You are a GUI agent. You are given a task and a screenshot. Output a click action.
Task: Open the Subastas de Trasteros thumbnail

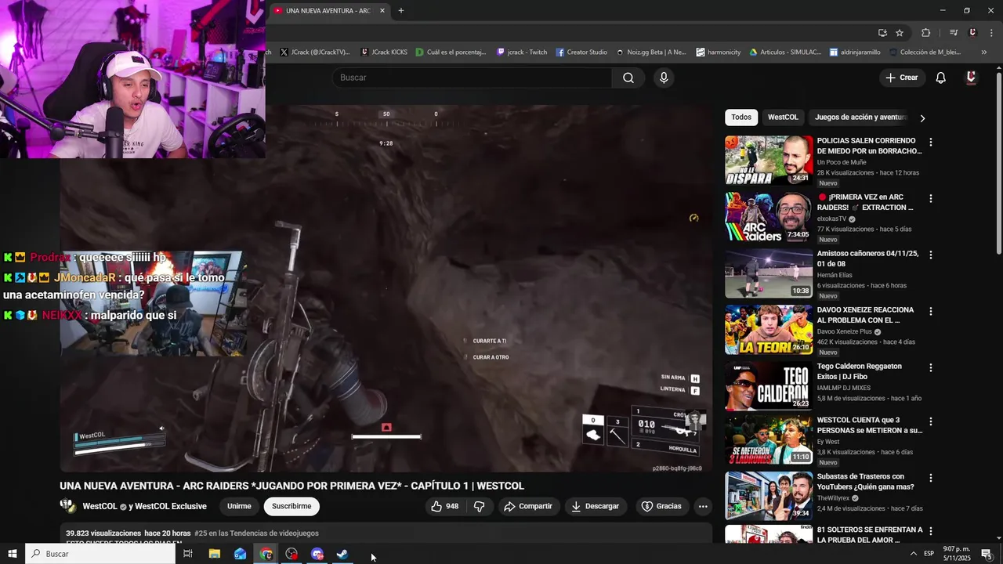pos(769,496)
